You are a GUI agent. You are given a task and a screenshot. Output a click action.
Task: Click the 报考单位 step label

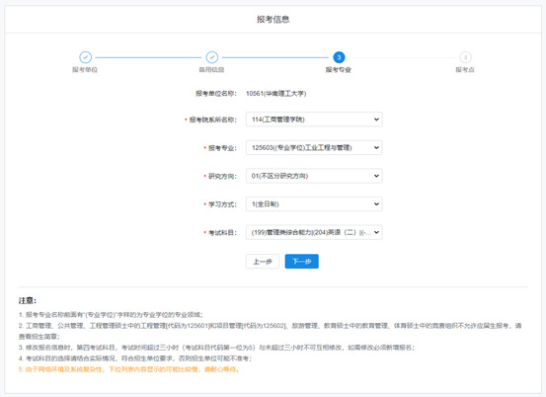coord(85,70)
